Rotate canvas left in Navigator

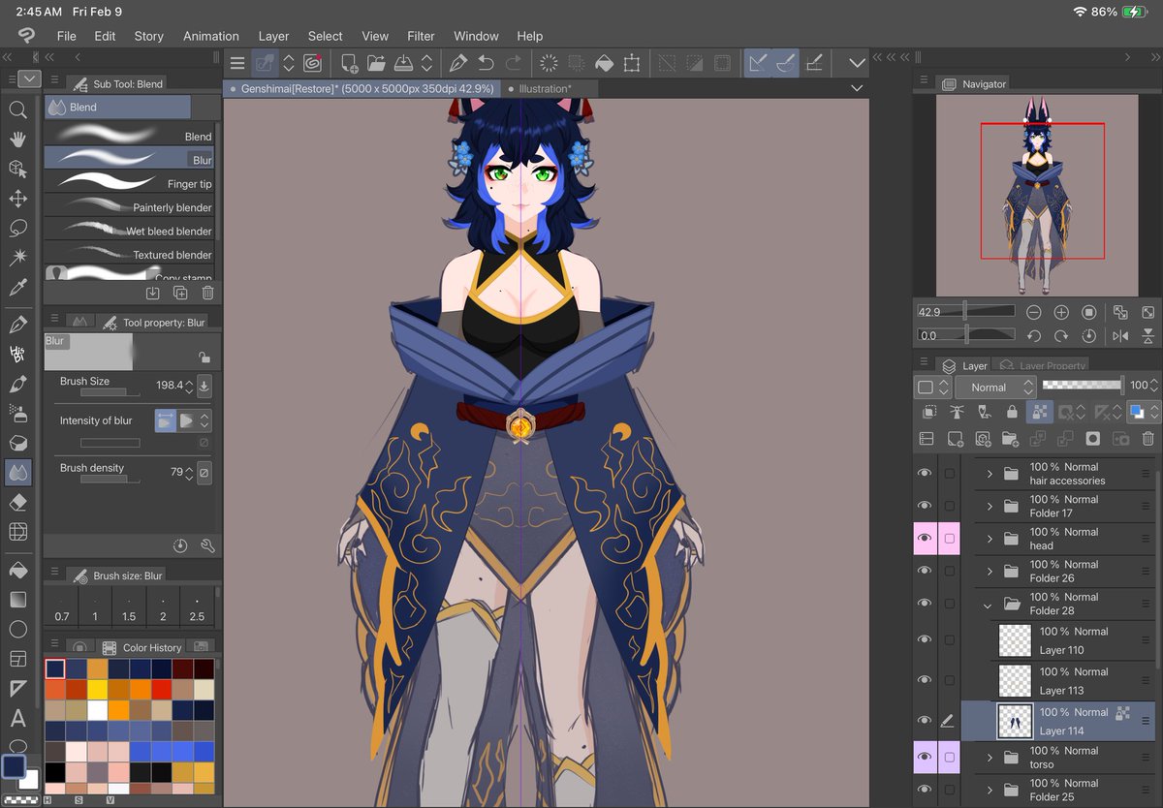pyautogui.click(x=1034, y=335)
